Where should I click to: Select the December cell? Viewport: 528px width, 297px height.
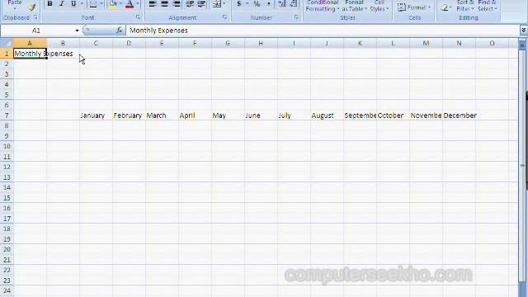click(x=459, y=115)
